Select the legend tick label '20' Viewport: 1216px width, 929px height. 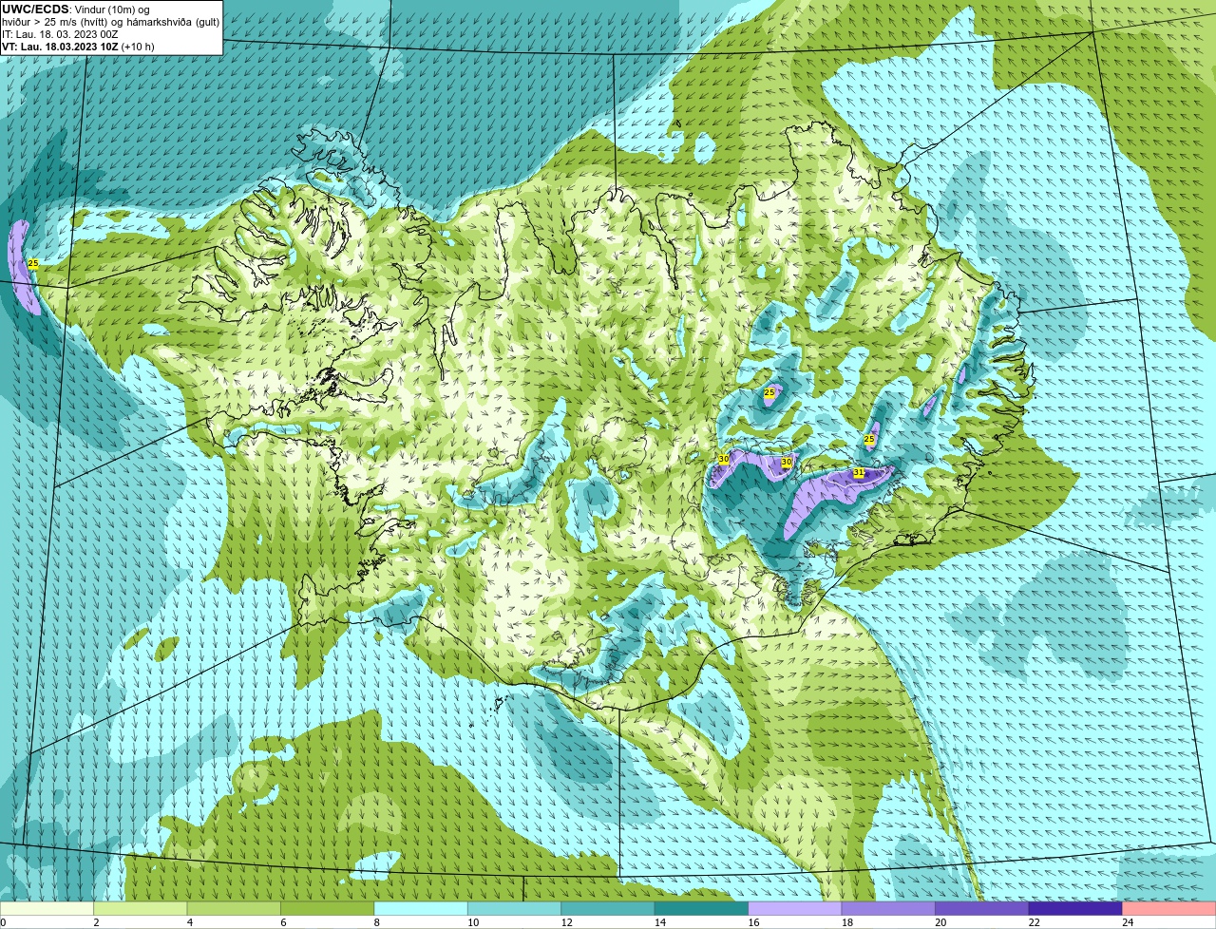point(940,922)
